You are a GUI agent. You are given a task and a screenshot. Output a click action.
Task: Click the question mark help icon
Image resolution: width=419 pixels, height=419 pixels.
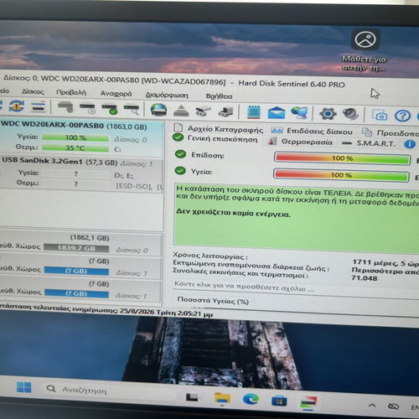pos(402,115)
